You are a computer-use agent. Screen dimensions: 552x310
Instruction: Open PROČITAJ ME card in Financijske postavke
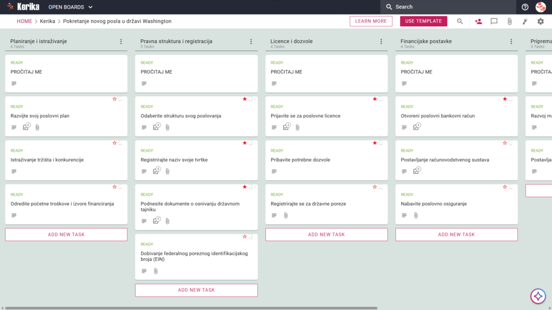pos(457,73)
